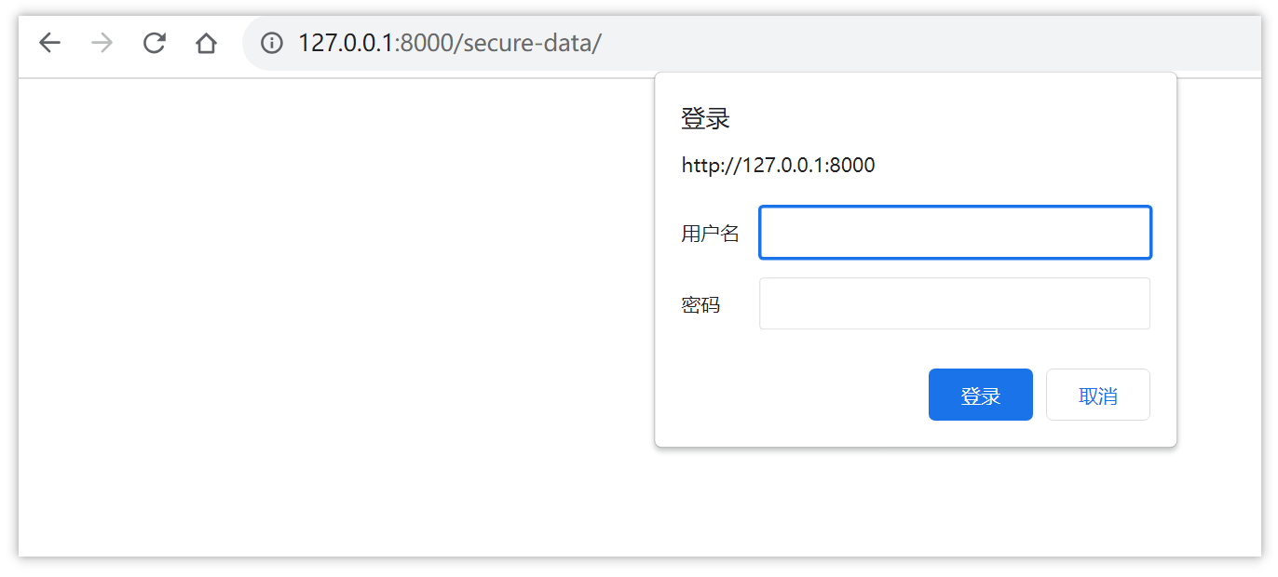Open the homepage via the home icon

point(206,43)
